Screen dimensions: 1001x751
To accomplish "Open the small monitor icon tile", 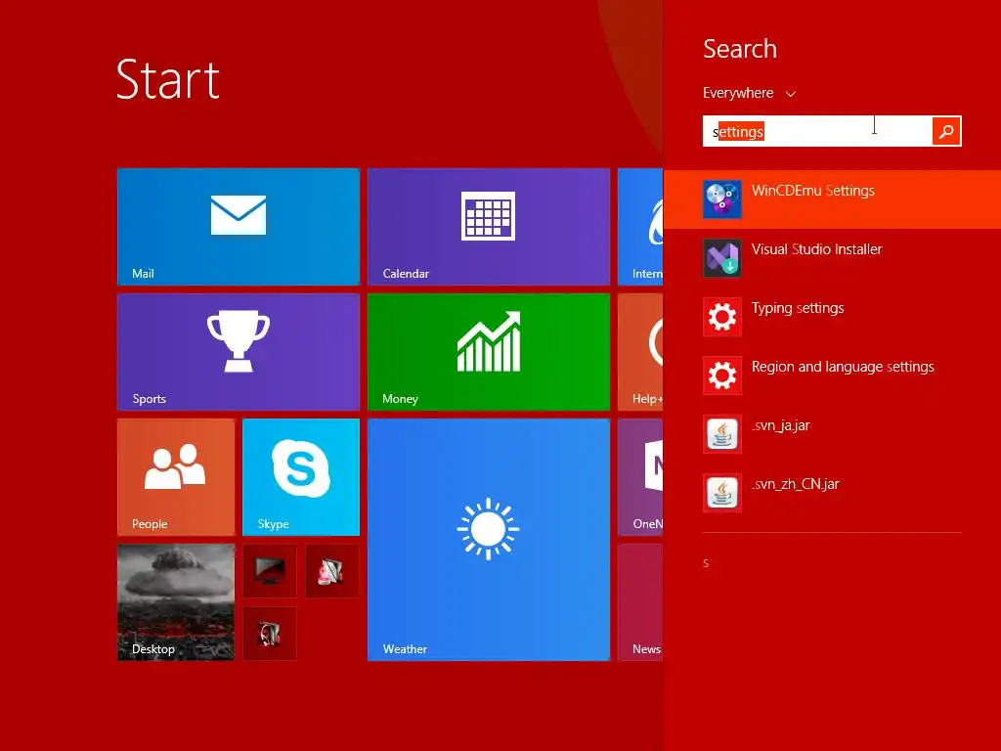I will [270, 570].
